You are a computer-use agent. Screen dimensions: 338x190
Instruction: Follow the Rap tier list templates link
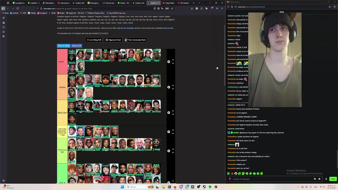tap(125, 28)
